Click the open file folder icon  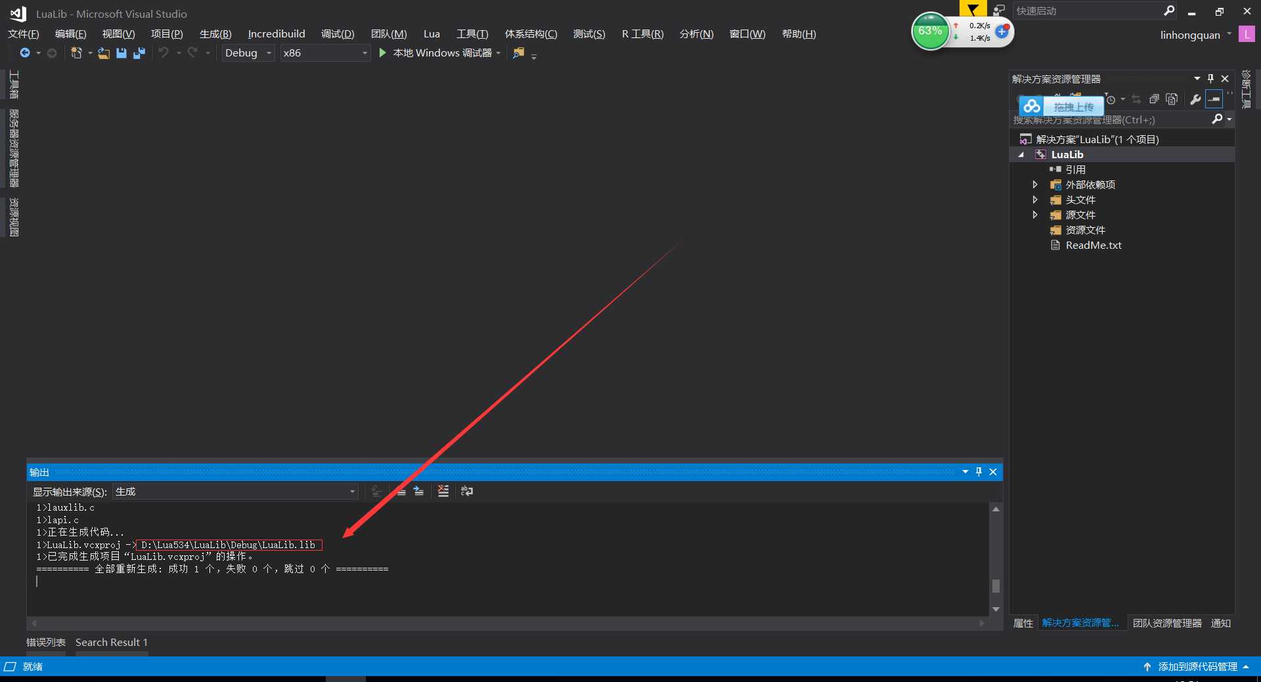pos(104,53)
